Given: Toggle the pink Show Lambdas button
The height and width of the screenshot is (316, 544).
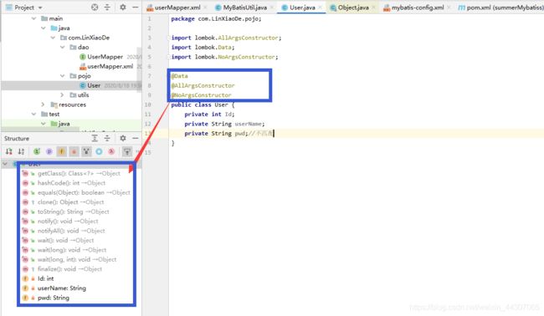Looking at the screenshot, I should click(111, 151).
